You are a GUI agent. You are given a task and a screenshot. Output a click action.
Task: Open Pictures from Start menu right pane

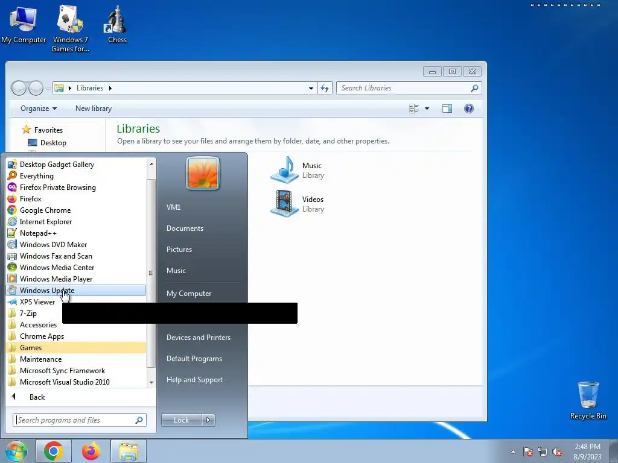pos(179,250)
